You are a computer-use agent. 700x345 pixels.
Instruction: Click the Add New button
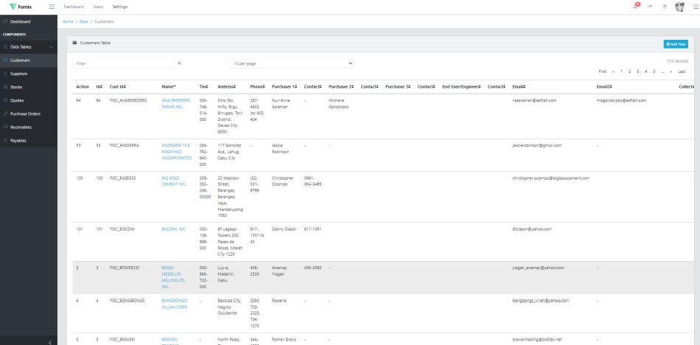point(675,44)
